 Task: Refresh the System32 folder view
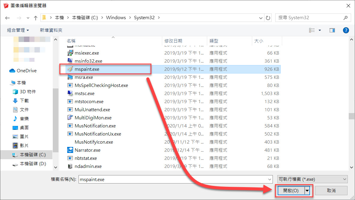pos(268,18)
